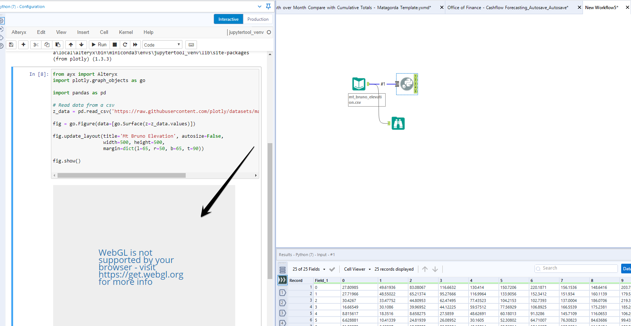Screen dimensions: 631x326
Task: Interrupt the kernel with stop icon
Action: tap(115, 44)
